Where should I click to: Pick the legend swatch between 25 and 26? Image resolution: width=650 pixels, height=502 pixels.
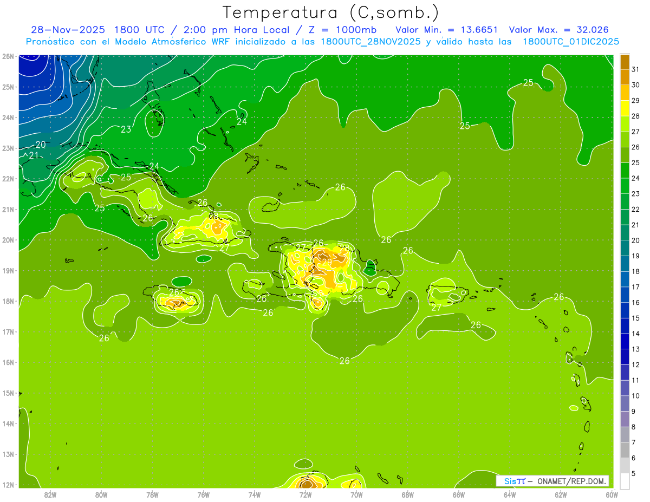pos(625,155)
